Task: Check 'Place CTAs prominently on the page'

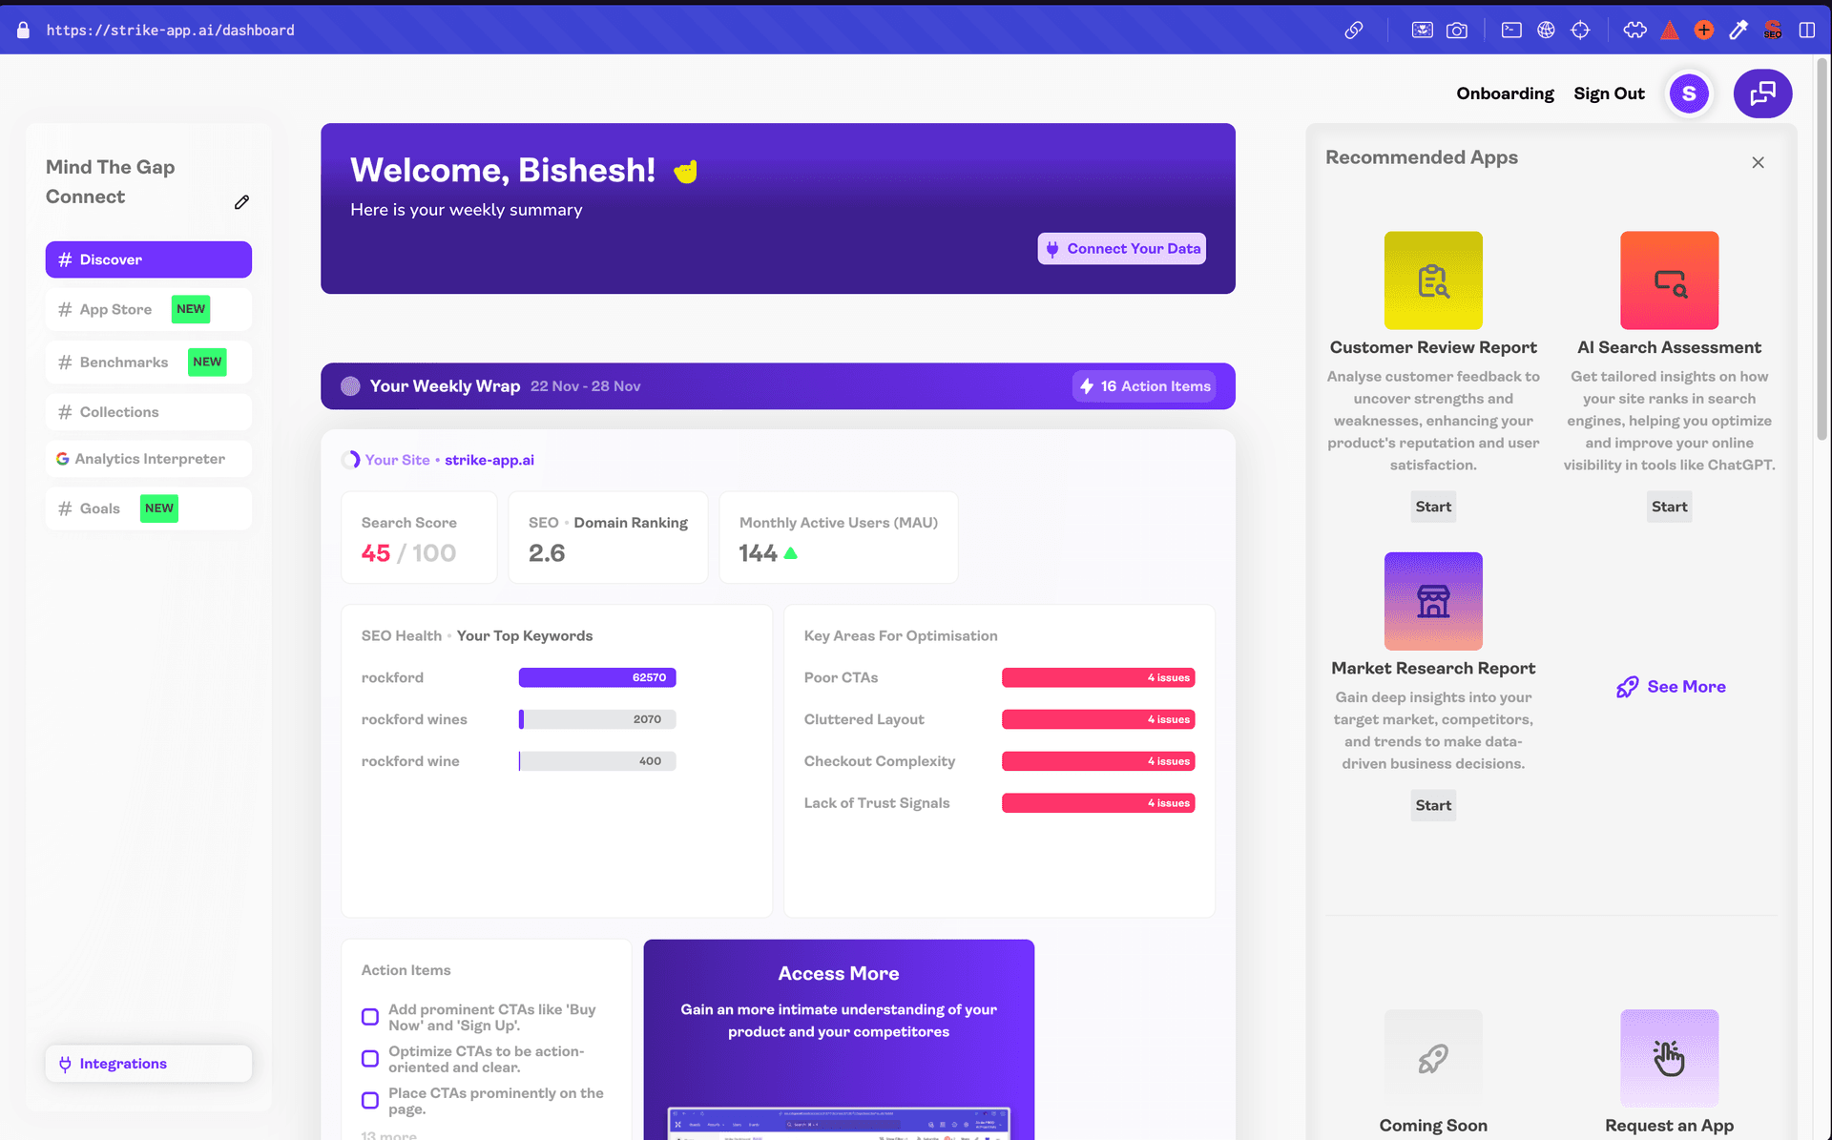Action: [370, 1101]
